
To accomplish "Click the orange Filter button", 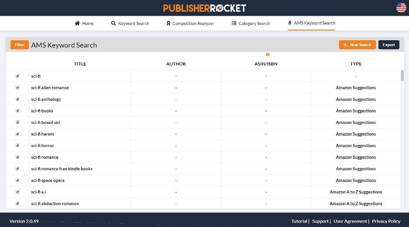I will tap(20, 45).
